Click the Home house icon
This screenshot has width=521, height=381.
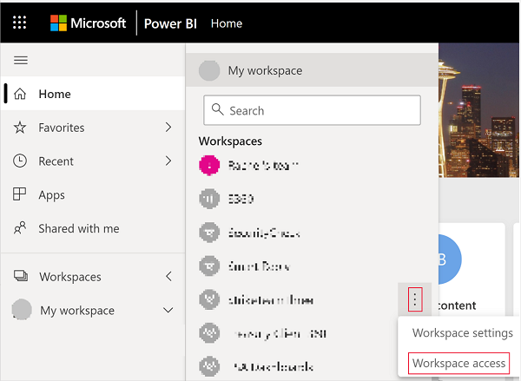coord(20,94)
